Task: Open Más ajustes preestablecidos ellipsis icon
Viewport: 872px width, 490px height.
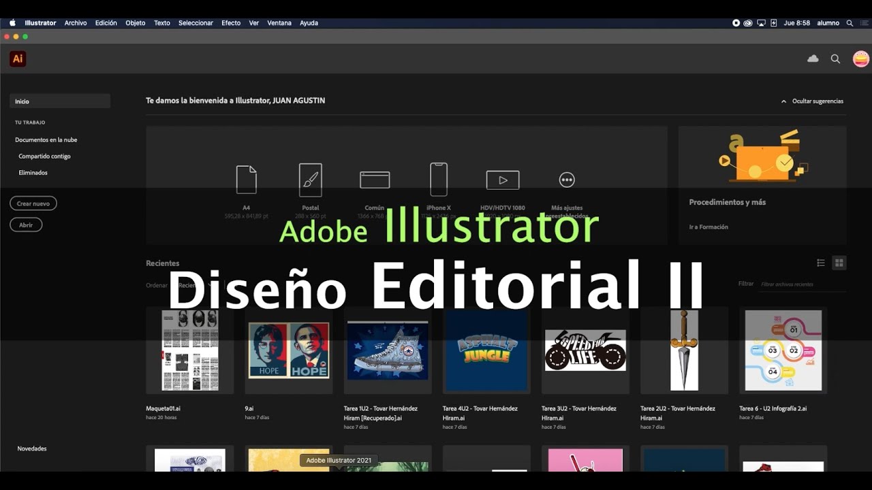Action: pyautogui.click(x=567, y=180)
